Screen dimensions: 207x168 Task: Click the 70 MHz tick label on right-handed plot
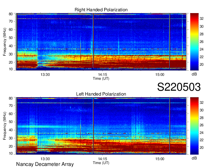tap(11, 21)
